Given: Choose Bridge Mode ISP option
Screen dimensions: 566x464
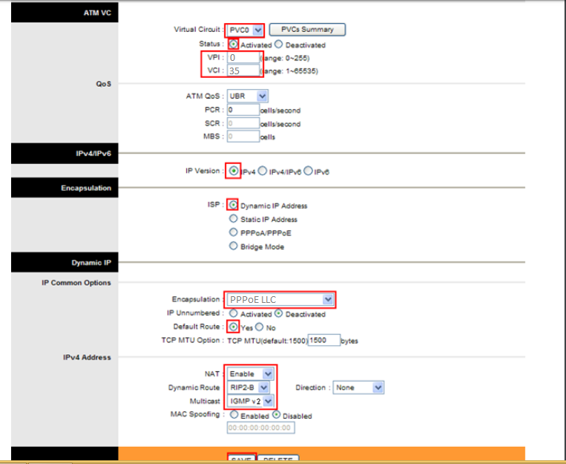Looking at the screenshot, I should point(233,246).
